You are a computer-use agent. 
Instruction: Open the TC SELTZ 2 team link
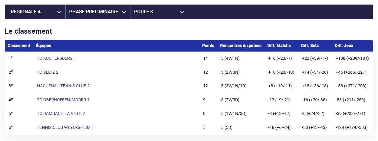48,72
